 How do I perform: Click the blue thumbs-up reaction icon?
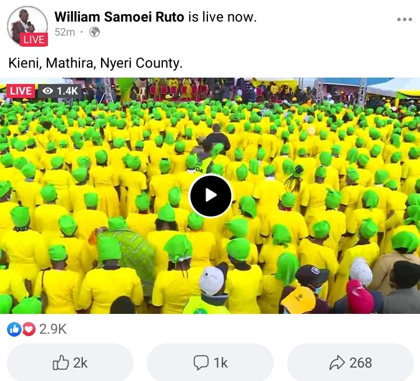coord(14,329)
